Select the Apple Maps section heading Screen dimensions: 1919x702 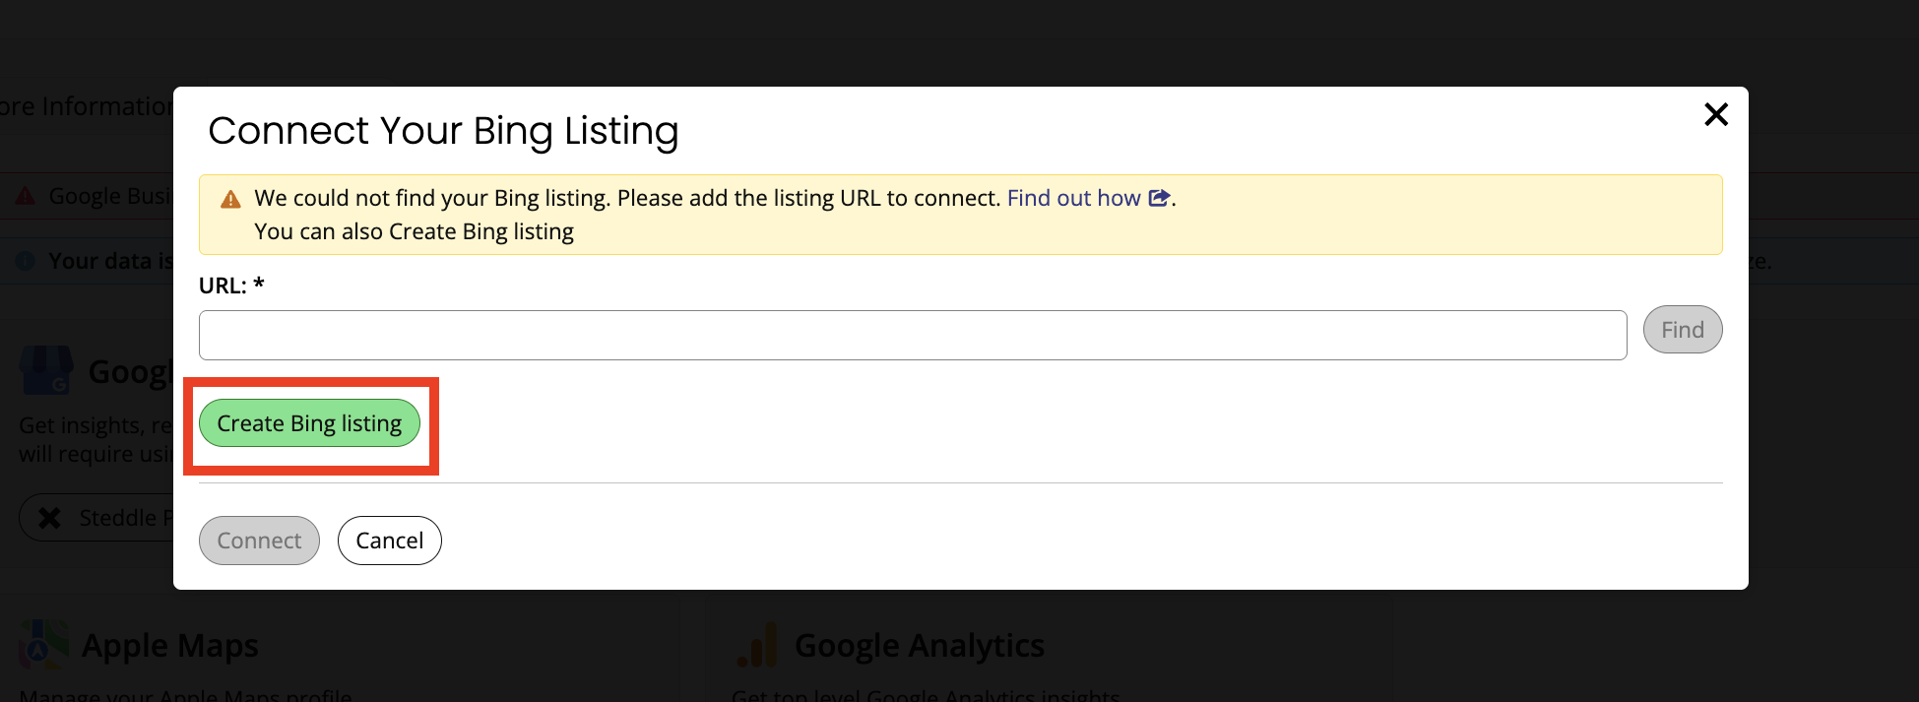(x=169, y=645)
